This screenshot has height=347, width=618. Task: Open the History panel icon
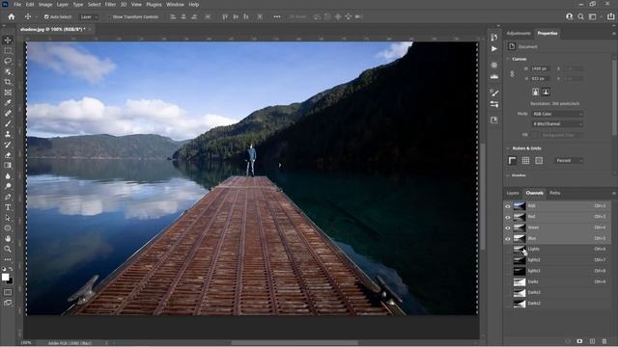coord(494,37)
